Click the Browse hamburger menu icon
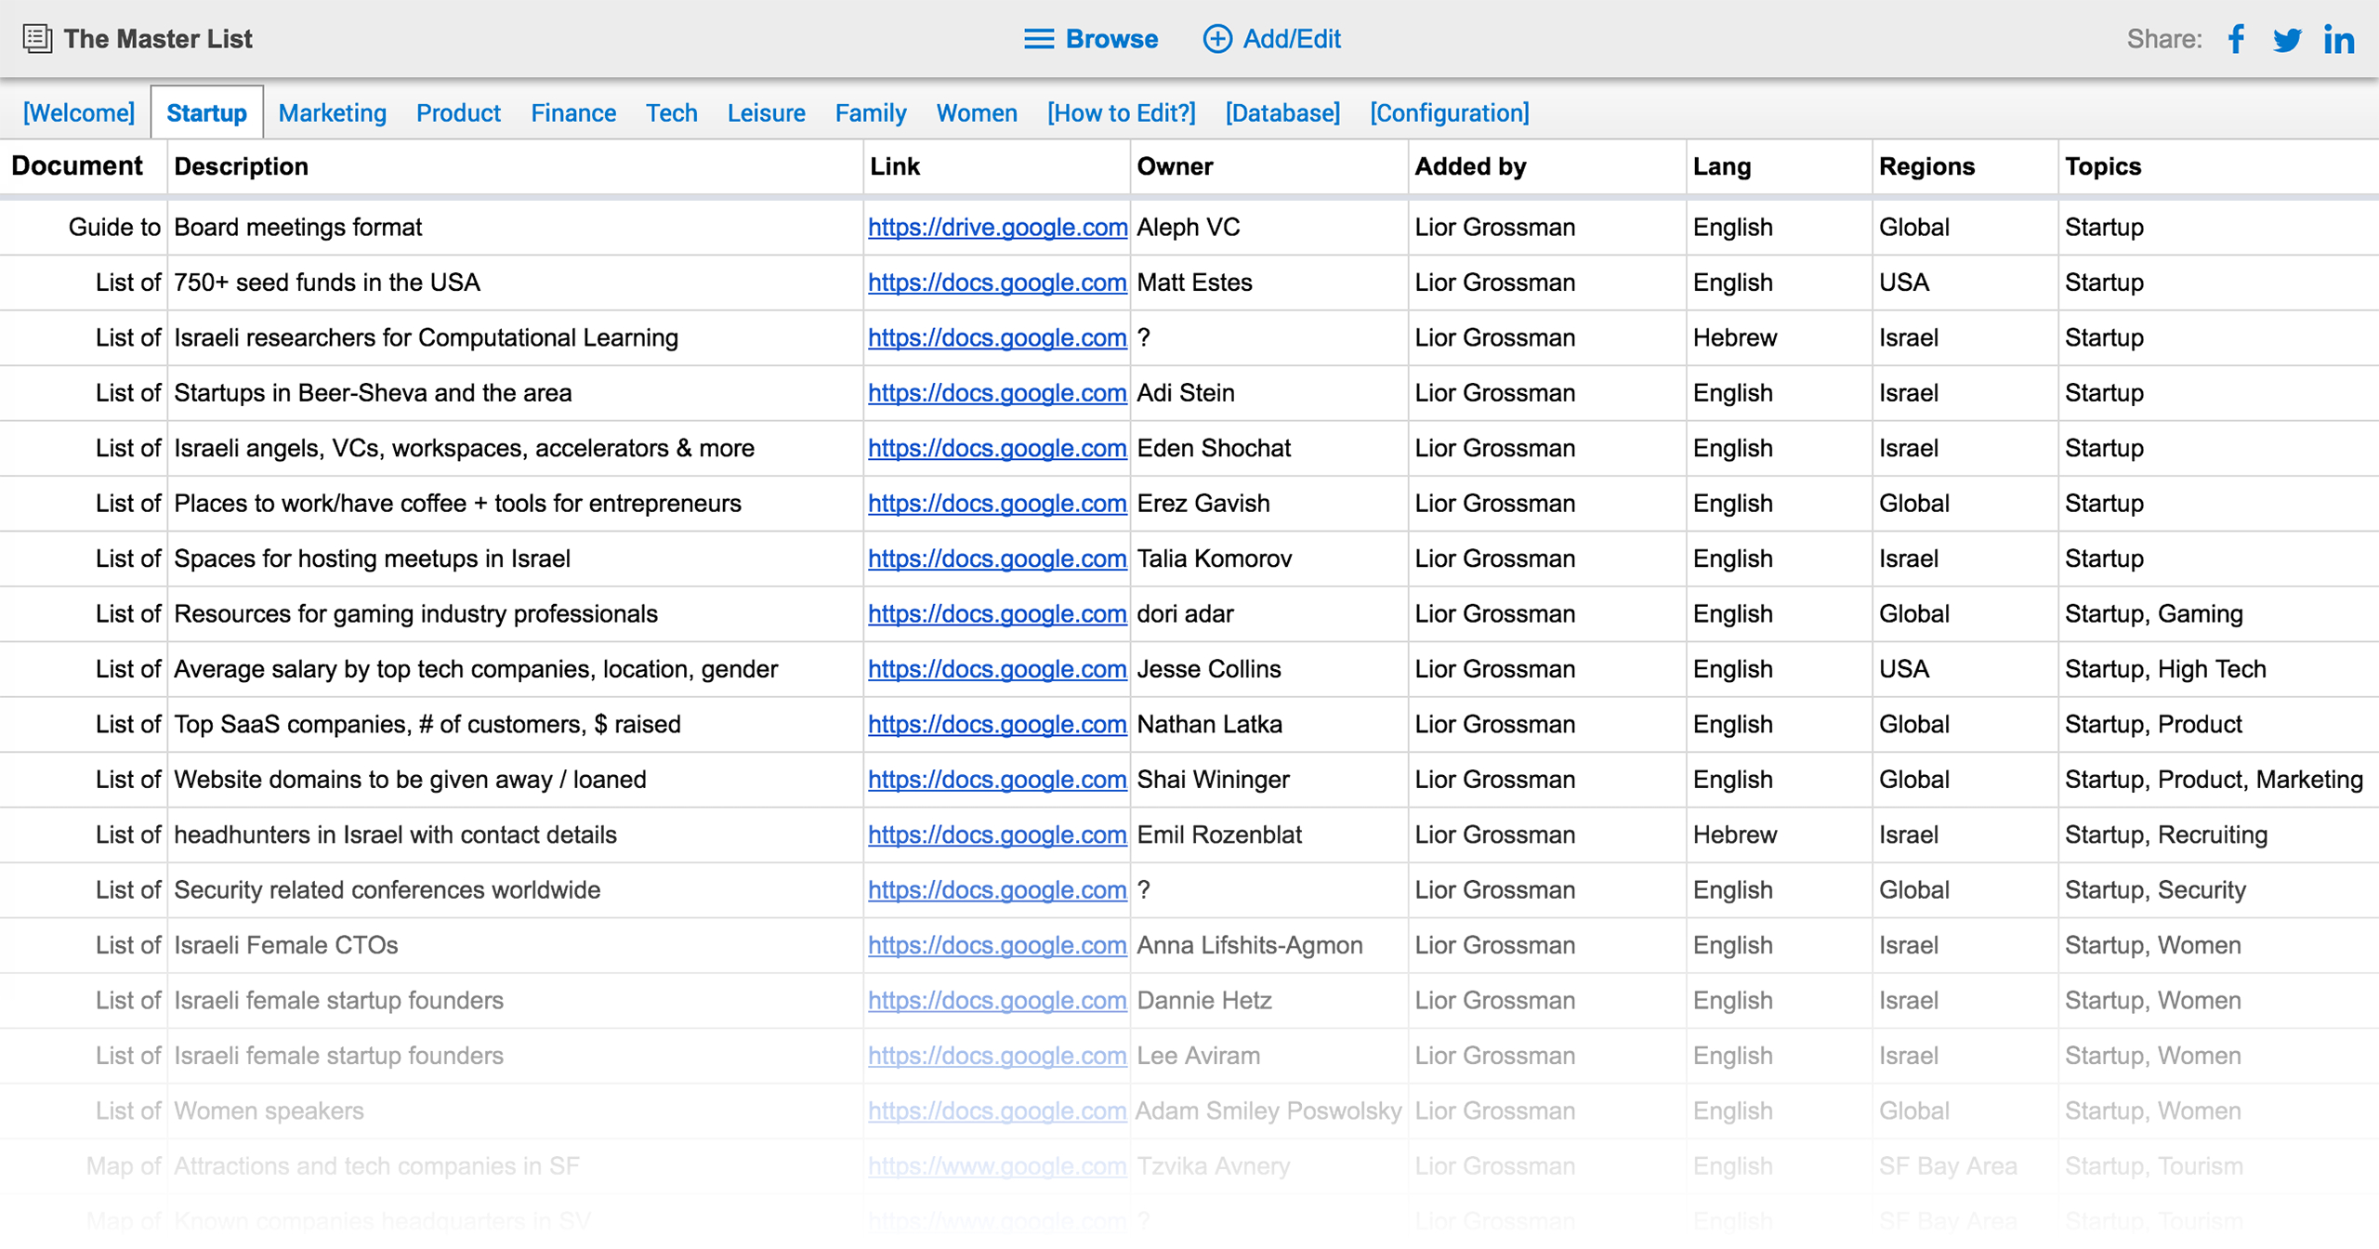The image size is (2379, 1249). pos(1038,39)
